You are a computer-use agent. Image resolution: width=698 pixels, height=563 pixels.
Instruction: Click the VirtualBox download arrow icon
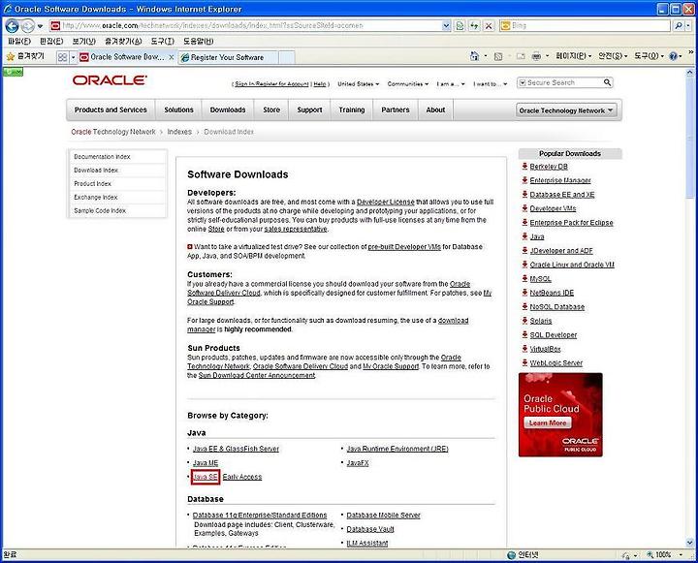click(x=524, y=349)
